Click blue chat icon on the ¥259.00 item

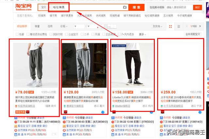(x=200, y=112)
